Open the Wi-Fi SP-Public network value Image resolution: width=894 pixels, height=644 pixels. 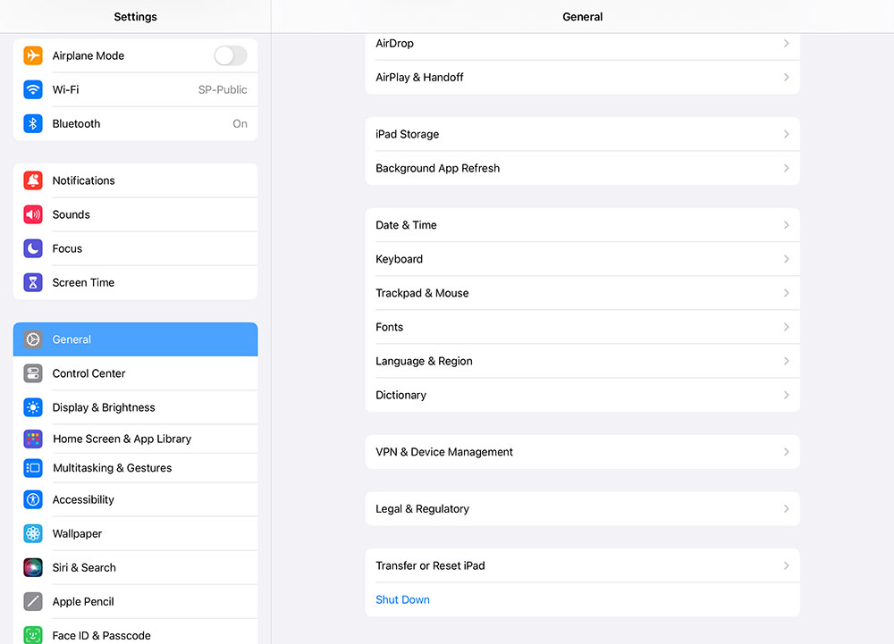click(x=223, y=89)
